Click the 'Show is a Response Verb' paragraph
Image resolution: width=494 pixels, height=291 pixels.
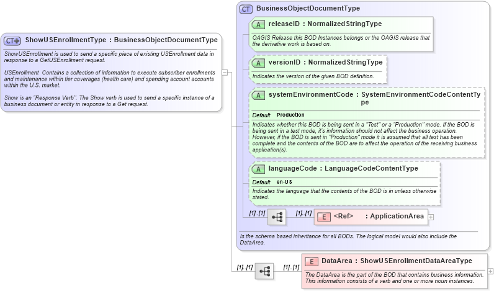point(109,101)
